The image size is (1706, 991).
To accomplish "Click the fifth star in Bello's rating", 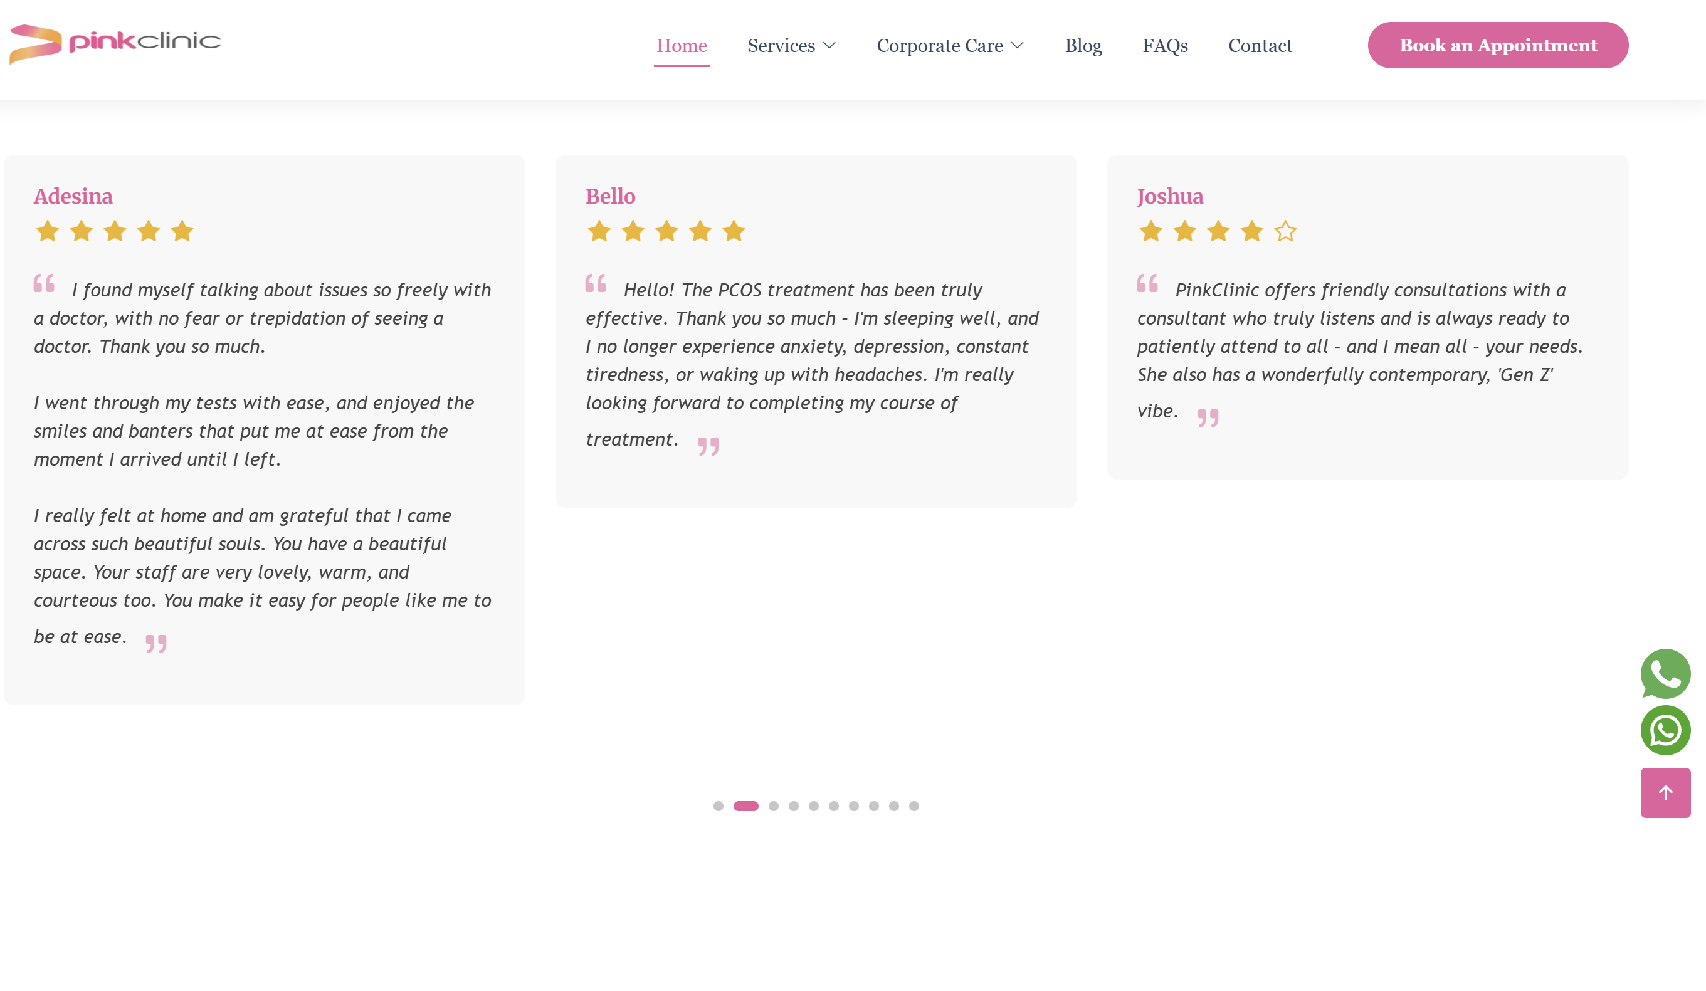I will point(733,231).
